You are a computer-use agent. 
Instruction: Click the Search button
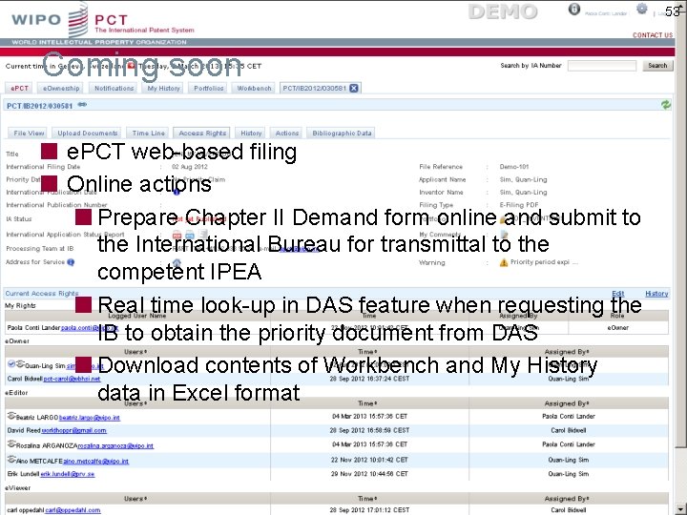click(657, 66)
